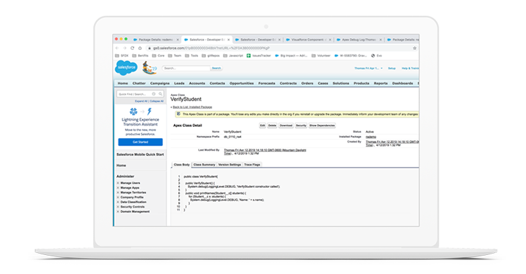Click the Salesforce Mobile Quick Start sidebar item

140,154
